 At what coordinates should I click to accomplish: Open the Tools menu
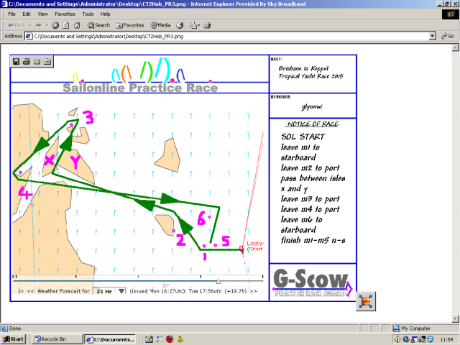pyautogui.click(x=88, y=14)
